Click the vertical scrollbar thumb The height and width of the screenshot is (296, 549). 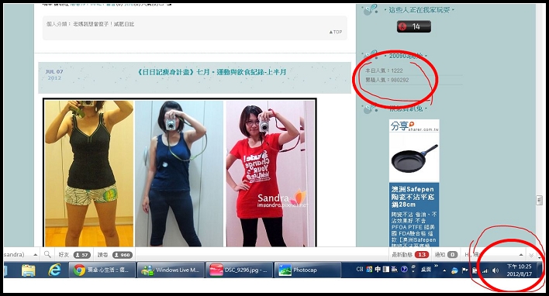[539, 200]
